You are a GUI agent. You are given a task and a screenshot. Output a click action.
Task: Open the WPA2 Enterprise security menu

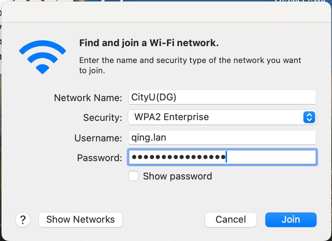click(x=216, y=117)
